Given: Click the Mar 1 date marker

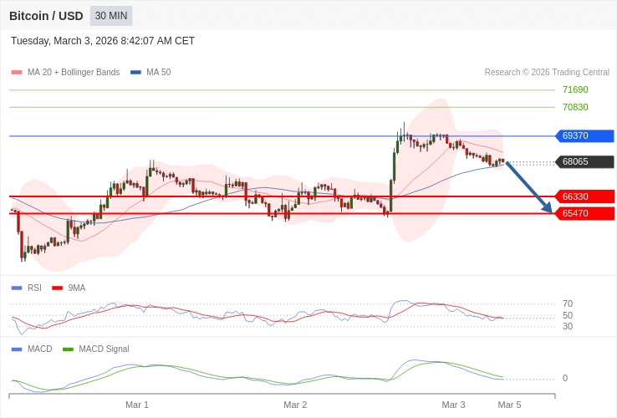Looking at the screenshot, I should pos(137,405).
